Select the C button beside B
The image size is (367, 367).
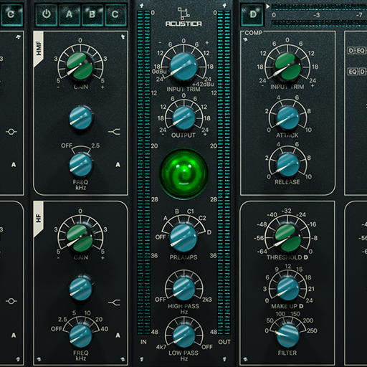(115, 15)
